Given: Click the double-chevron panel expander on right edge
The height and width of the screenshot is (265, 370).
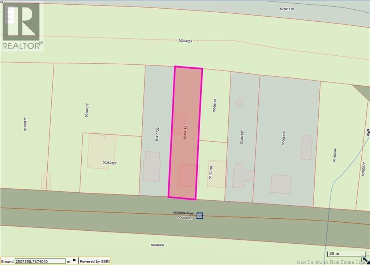Looking at the screenshot, I should 367,132.
